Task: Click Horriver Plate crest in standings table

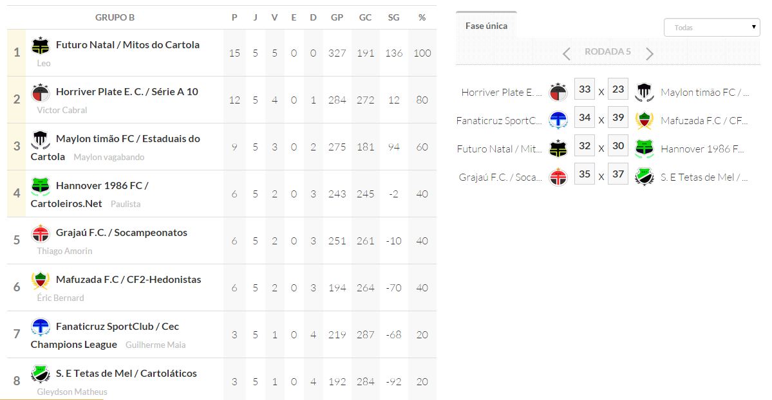Action: point(41,93)
